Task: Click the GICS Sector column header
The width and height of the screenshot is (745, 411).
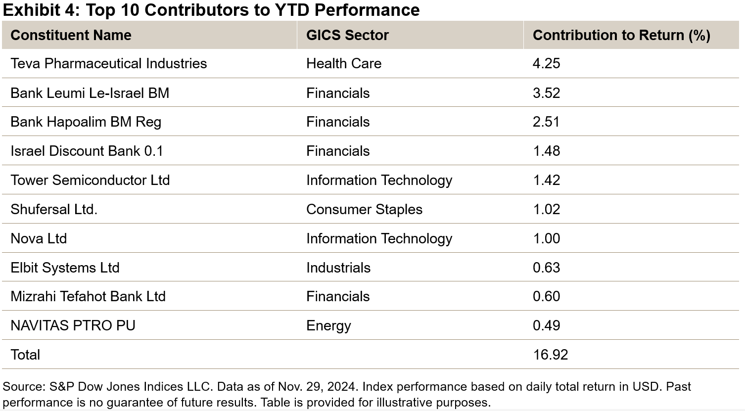Action: tap(347, 35)
